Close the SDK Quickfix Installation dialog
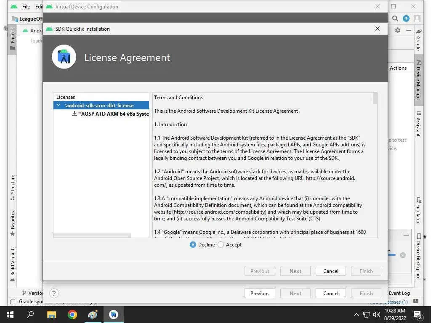The width and height of the screenshot is (431, 323). (x=378, y=29)
